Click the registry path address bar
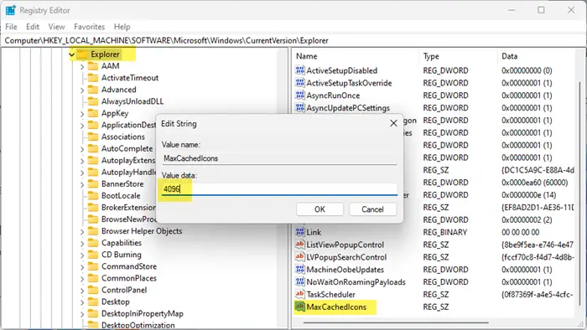This screenshot has width=587, height=330. coord(293,40)
